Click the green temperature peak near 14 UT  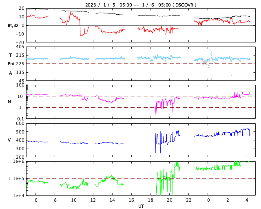point(112,176)
